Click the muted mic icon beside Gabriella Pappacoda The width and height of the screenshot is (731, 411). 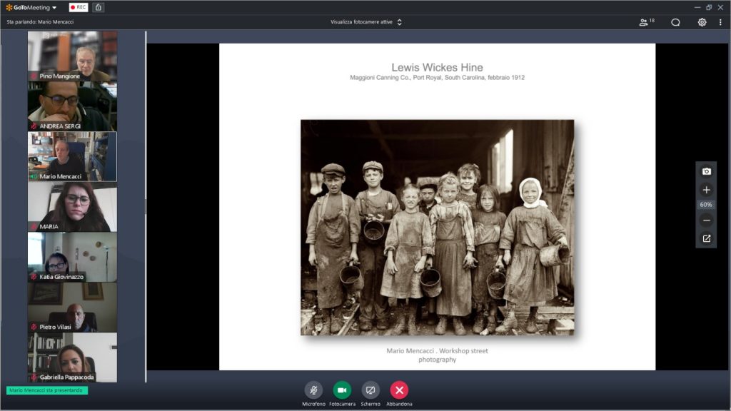click(x=34, y=377)
